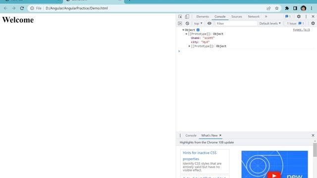Select the city "Hyd" property
Image resolution: width=317 pixels, height=178 pixels.
200,42
